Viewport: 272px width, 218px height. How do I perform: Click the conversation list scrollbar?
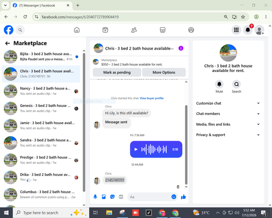[x=84, y=122]
